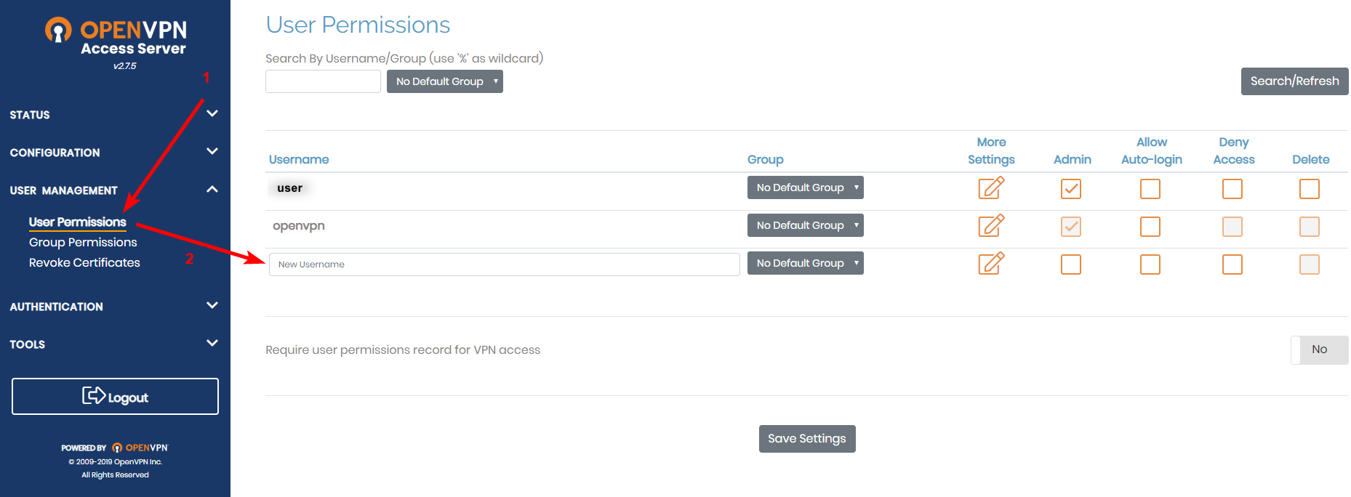This screenshot has height=497, width=1351.
Task: Check Admin for the New Username row
Action: tap(1071, 264)
